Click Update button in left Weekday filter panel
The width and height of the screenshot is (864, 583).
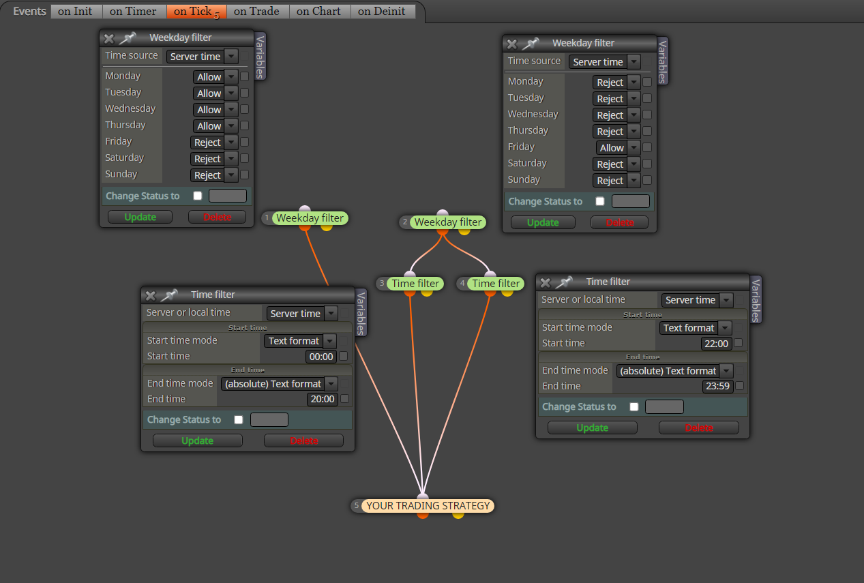coord(140,217)
